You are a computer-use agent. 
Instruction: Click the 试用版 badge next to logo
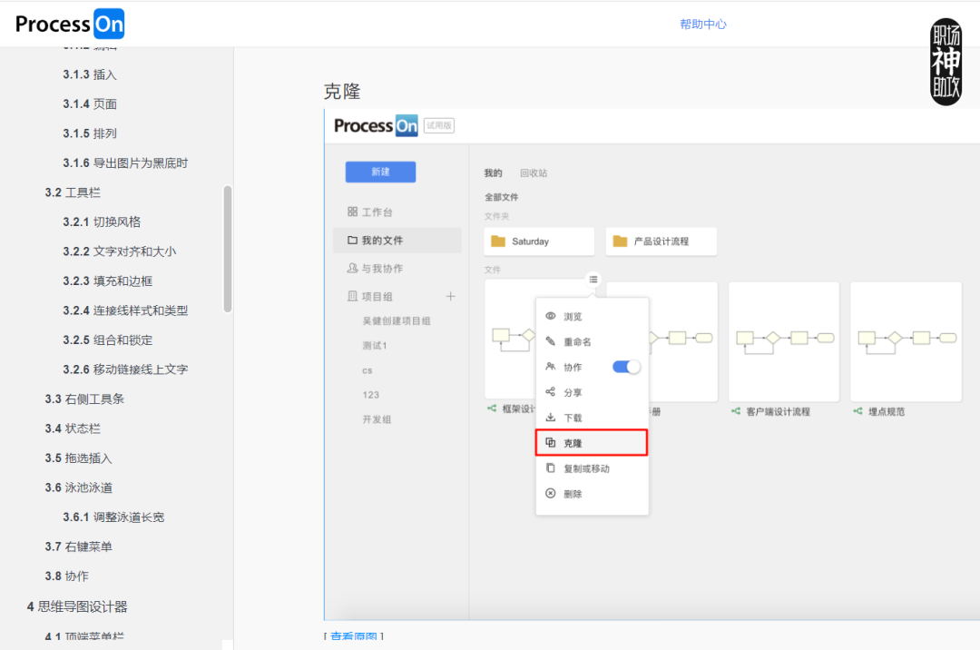[439, 125]
